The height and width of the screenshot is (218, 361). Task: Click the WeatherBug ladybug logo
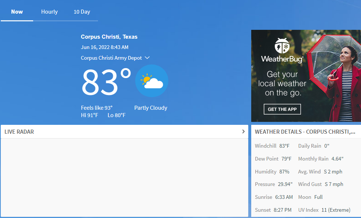[282, 46]
